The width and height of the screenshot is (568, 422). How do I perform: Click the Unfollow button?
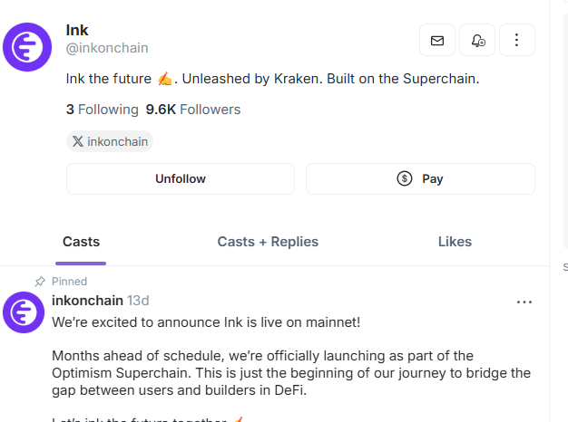pyautogui.click(x=181, y=178)
